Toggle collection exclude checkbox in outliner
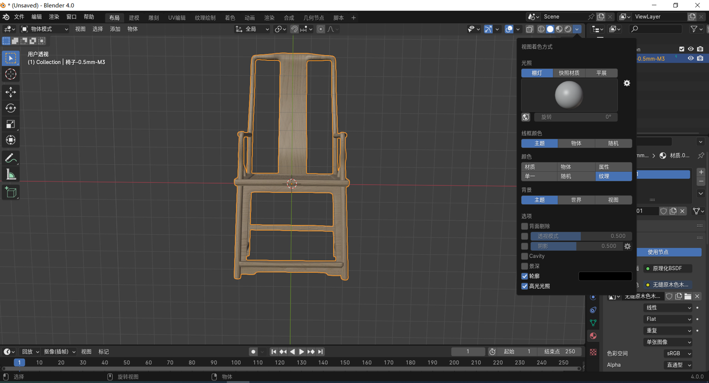Screen dimensions: 709x383 [682, 49]
